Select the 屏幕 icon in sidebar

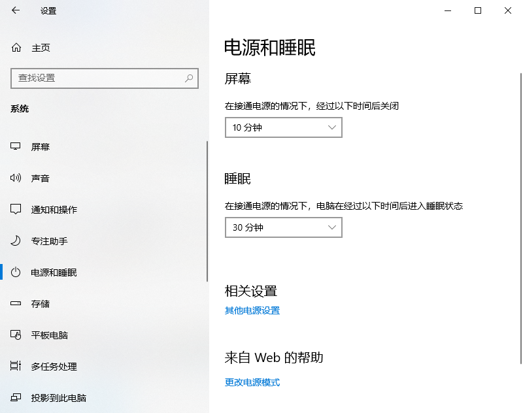pyautogui.click(x=15, y=146)
